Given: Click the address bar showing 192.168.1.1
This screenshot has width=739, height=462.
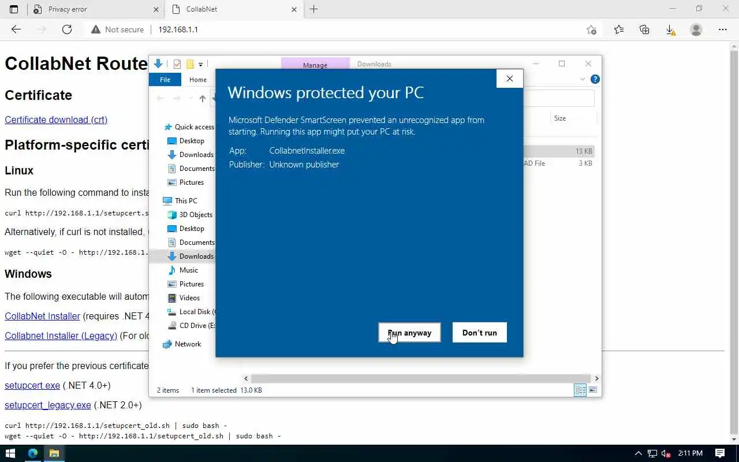Looking at the screenshot, I should click(x=178, y=29).
